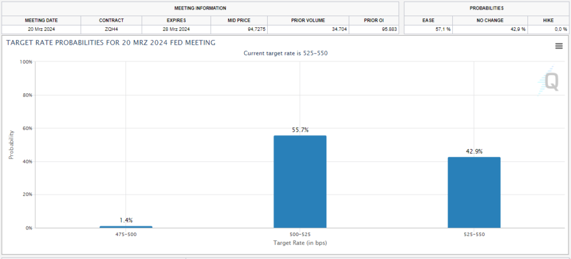Click the EXPIRES column header
The width and height of the screenshot is (571, 259).
[176, 21]
